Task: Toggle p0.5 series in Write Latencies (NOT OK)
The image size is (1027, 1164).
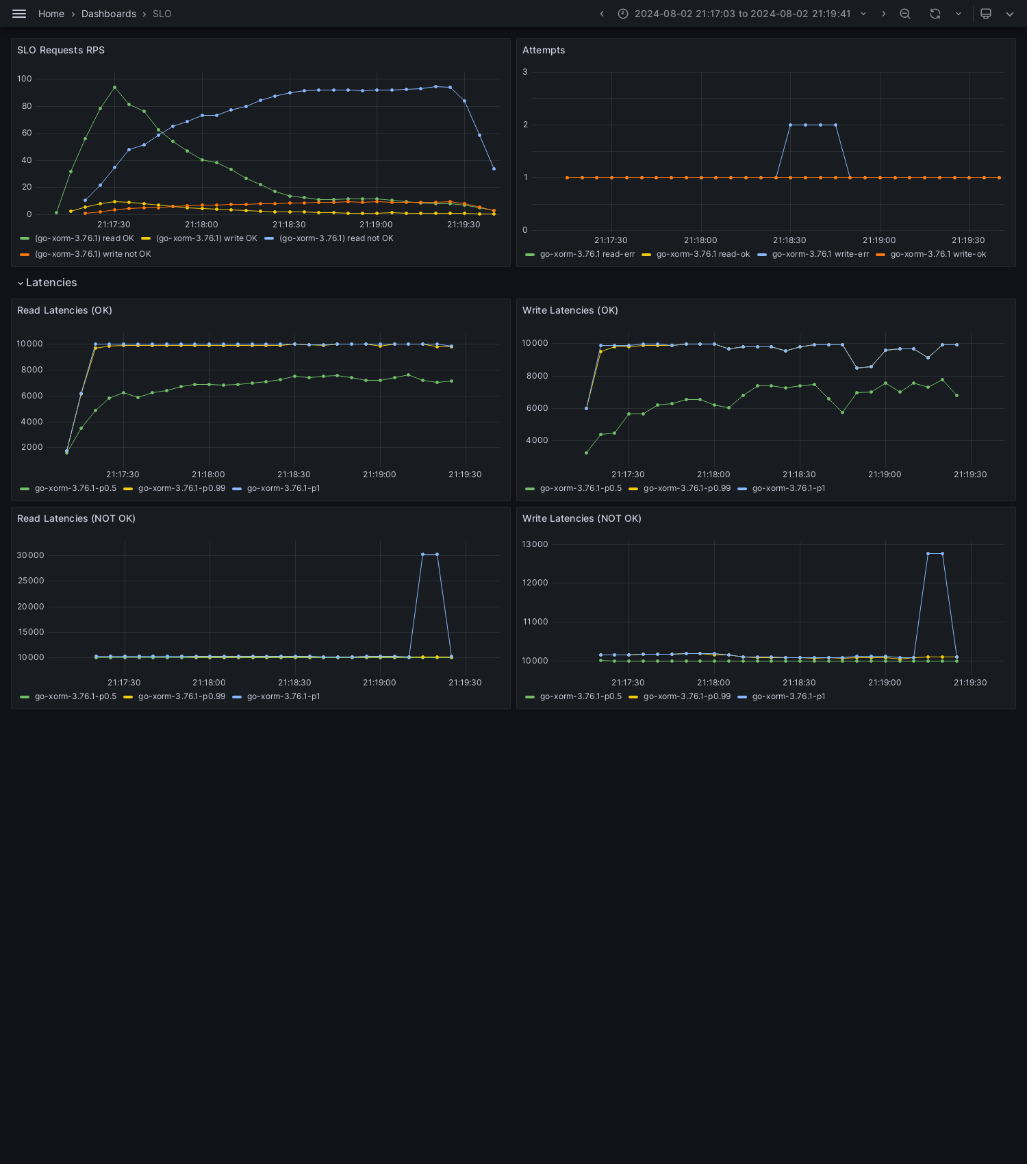Action: coord(581,696)
